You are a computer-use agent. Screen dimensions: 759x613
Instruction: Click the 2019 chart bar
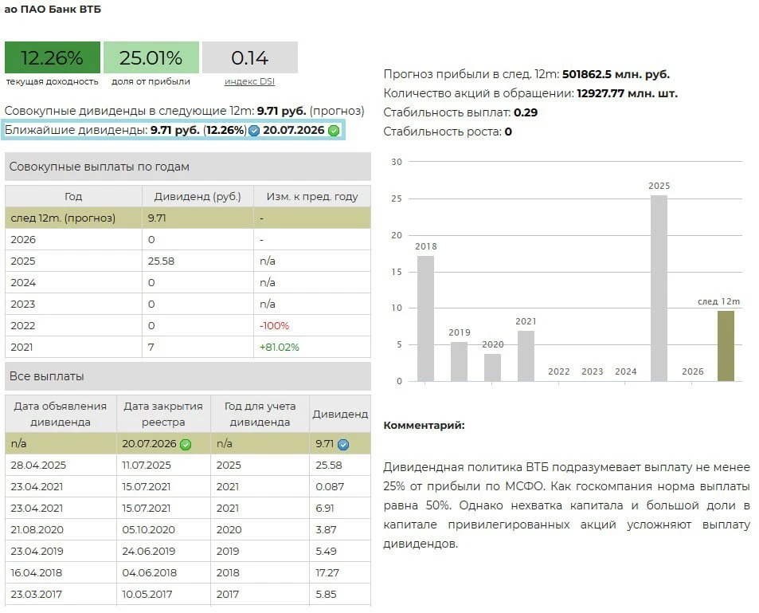(x=459, y=361)
